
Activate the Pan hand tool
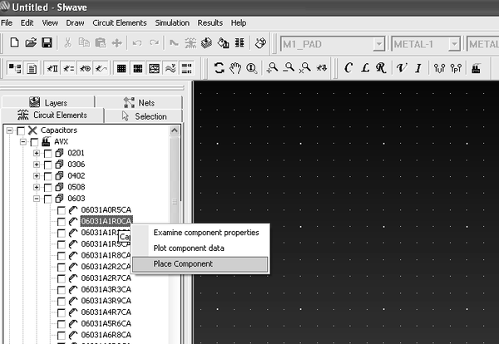click(x=235, y=68)
